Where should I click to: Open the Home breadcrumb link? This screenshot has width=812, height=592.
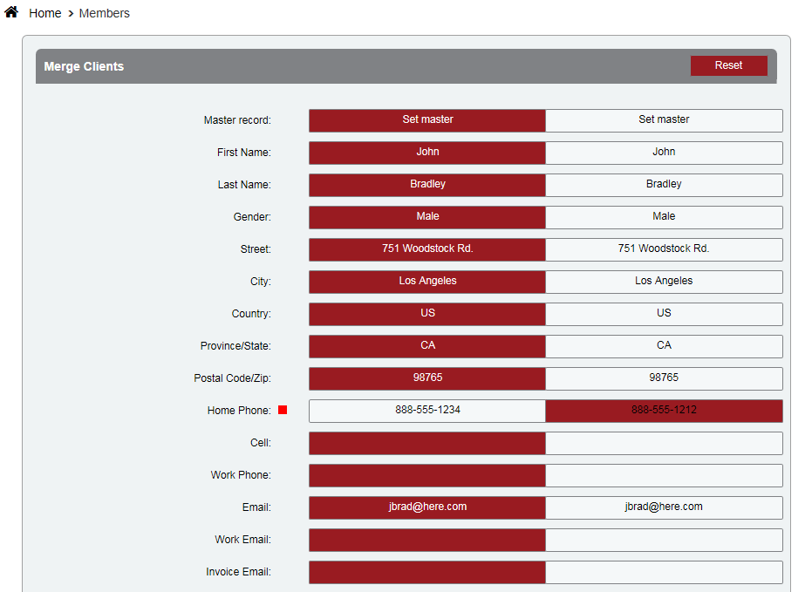44,13
